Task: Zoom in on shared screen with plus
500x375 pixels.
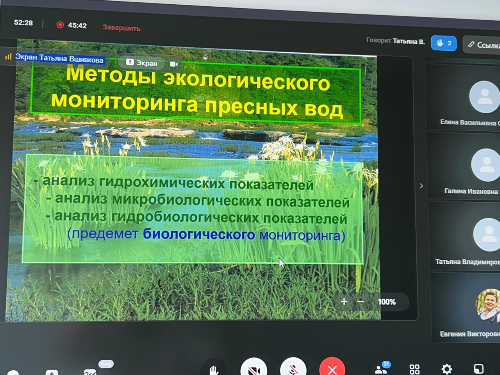Action: pos(344,302)
